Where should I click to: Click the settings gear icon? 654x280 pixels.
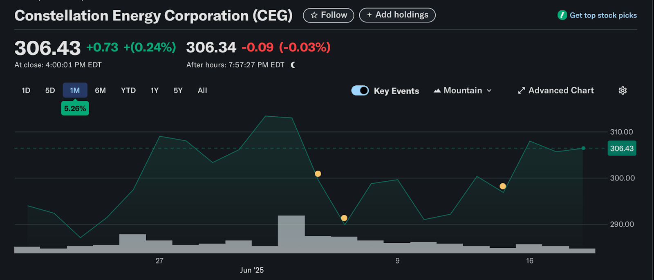(x=623, y=91)
